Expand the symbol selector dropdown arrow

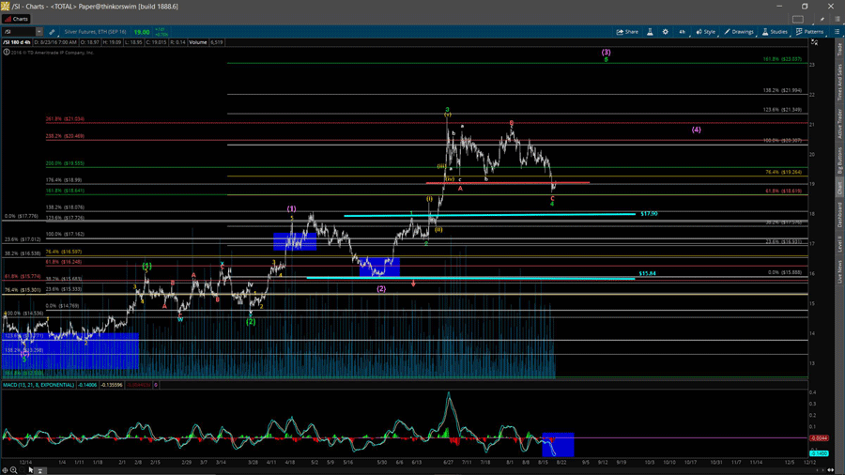(39, 32)
